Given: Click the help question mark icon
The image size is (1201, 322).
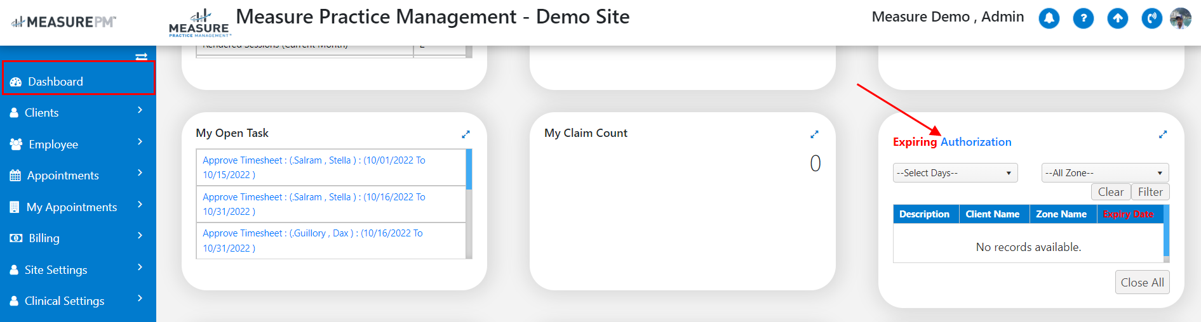Looking at the screenshot, I should (1083, 18).
